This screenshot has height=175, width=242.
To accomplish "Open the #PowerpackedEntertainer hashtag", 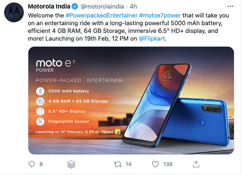I will point(101,15).
